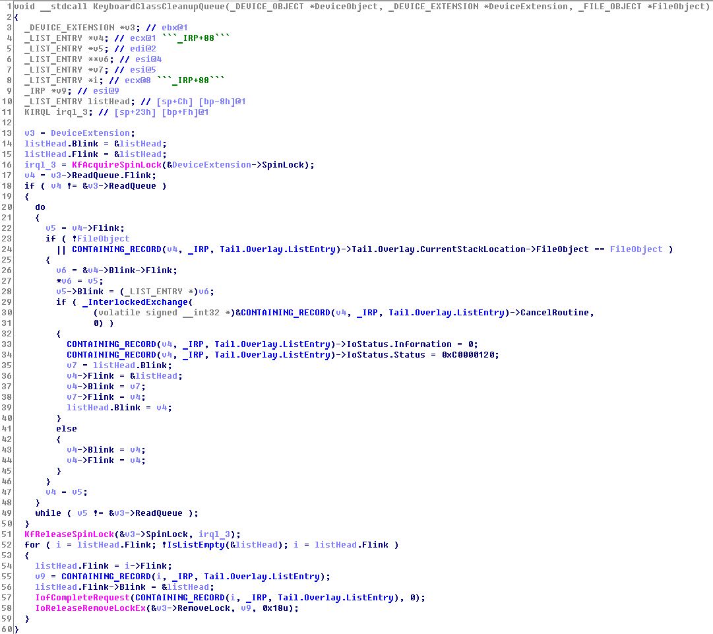Screen dimensions: 713x634
Task: Click the 'while' keyword
Action: pyautogui.click(x=47, y=513)
